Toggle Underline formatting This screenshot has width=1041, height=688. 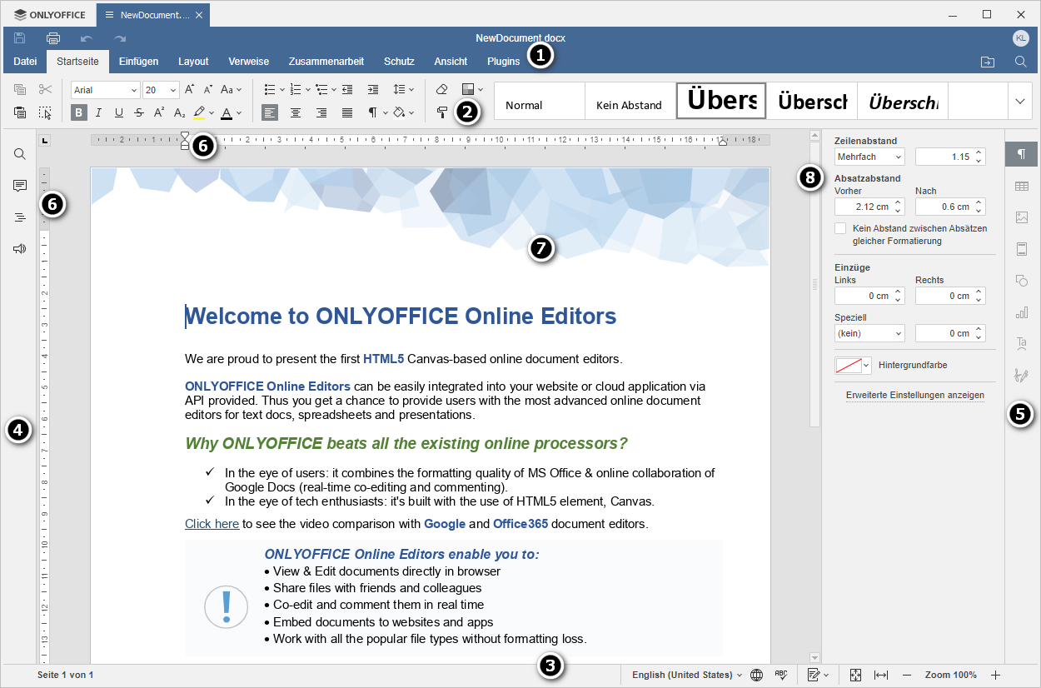119,112
